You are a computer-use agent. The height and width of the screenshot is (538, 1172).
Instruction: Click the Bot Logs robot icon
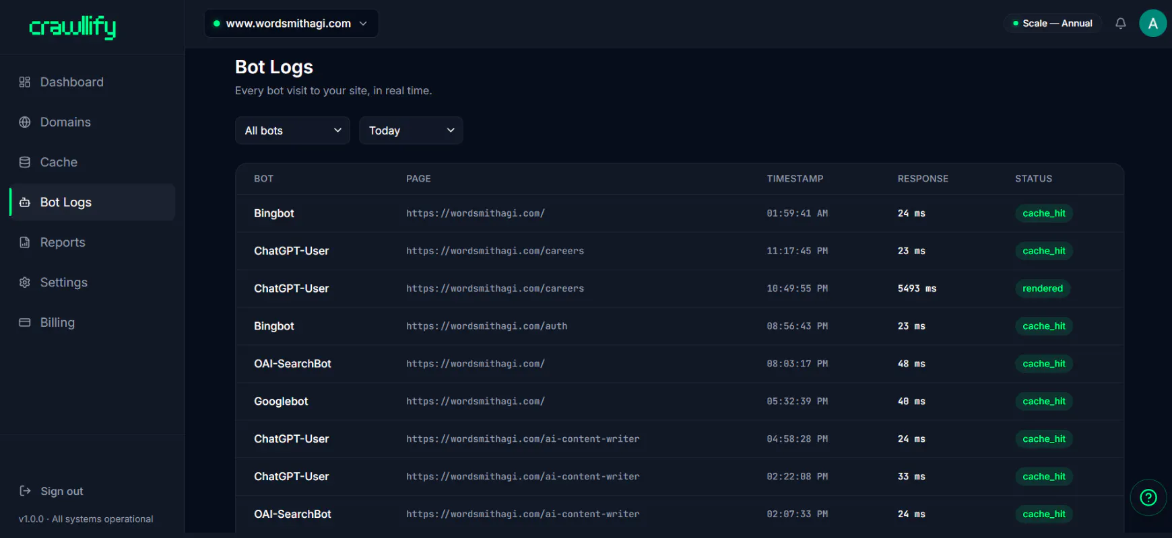(x=25, y=202)
